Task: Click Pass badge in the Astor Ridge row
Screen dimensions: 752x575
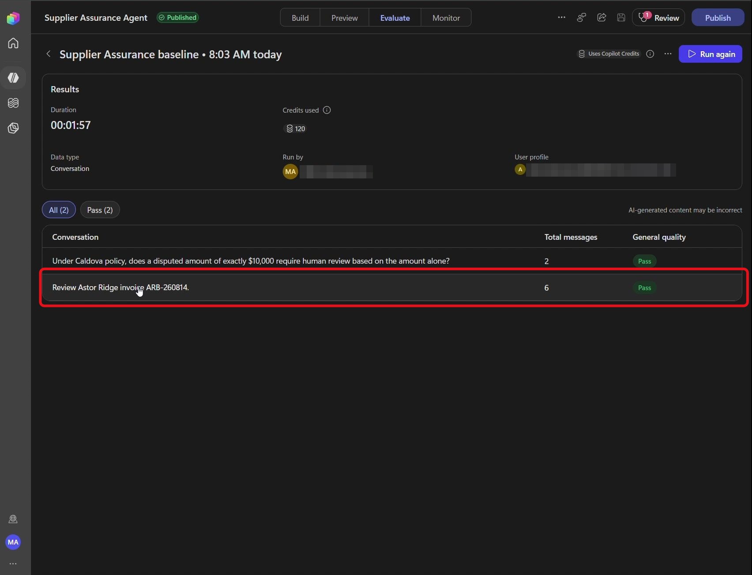Action: (x=644, y=287)
